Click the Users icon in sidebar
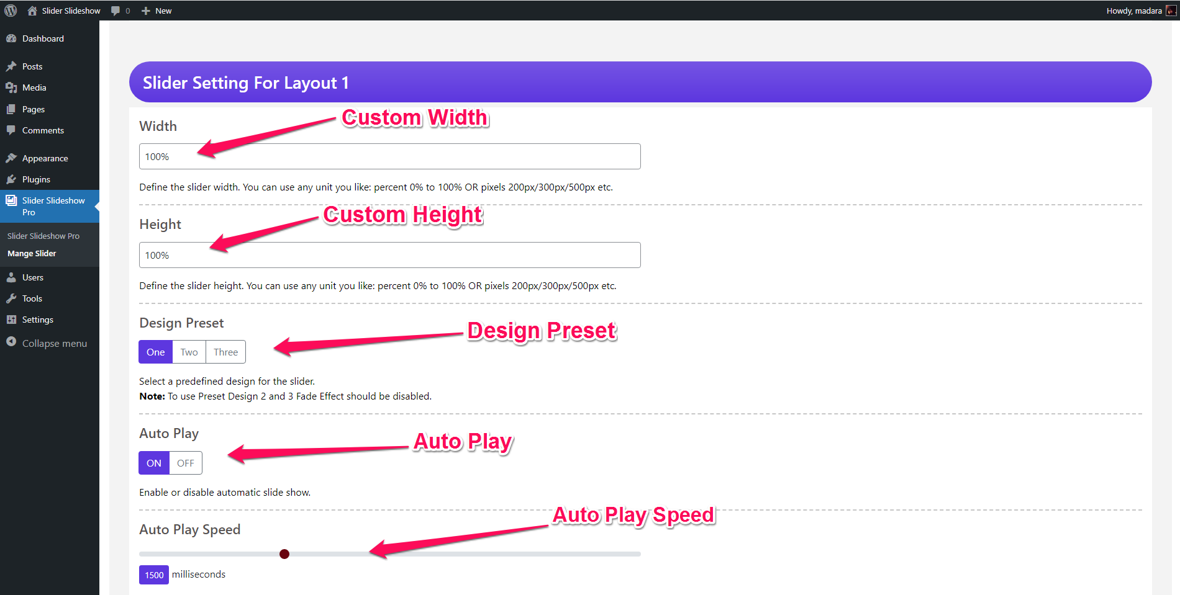 point(11,277)
